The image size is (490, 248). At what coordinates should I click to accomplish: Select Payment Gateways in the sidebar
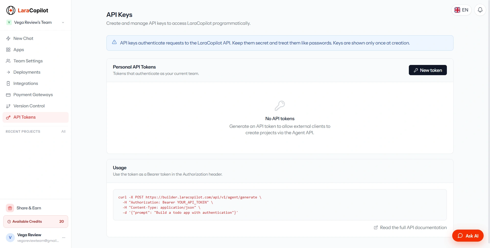click(x=35, y=95)
